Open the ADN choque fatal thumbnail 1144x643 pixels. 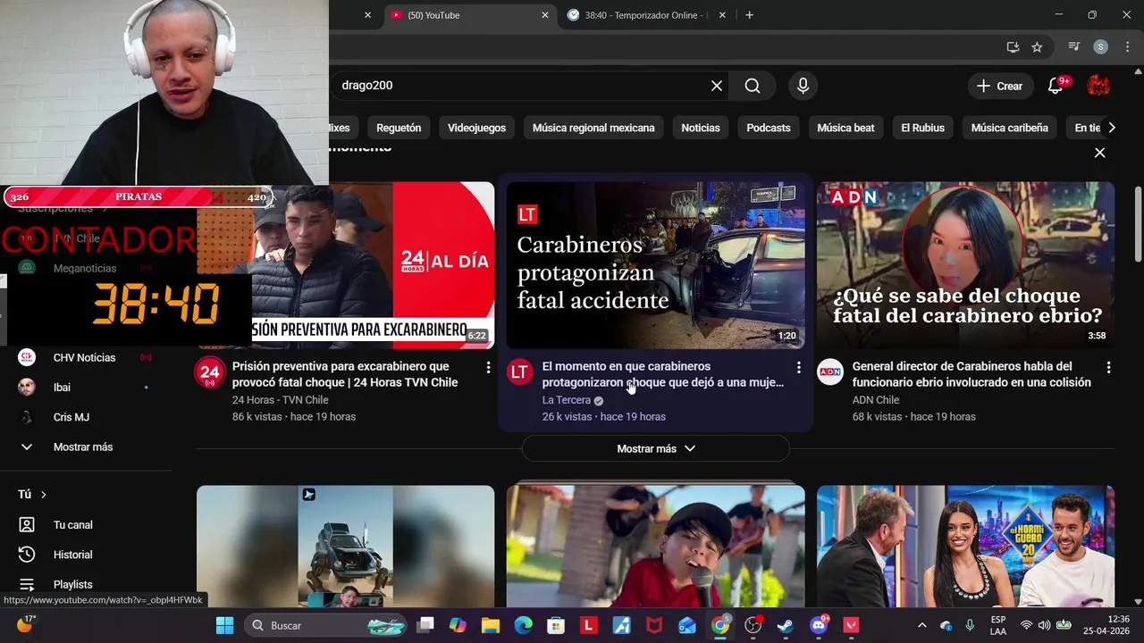(x=965, y=265)
